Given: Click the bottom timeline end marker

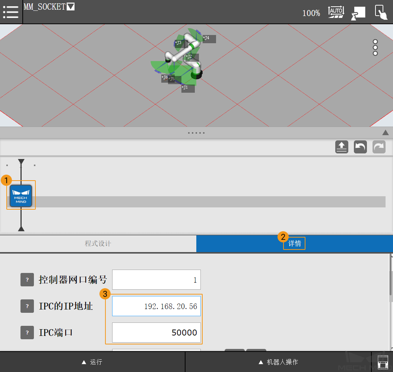Looking at the screenshot, I should click(21, 228).
